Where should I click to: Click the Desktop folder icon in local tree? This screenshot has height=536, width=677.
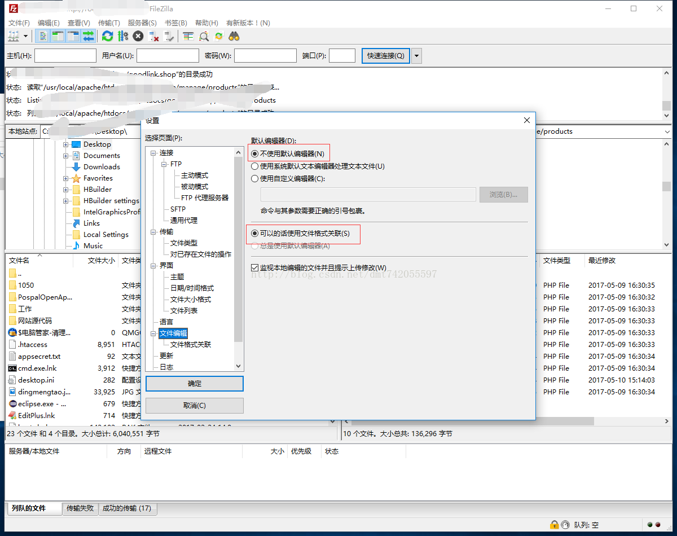pos(76,144)
